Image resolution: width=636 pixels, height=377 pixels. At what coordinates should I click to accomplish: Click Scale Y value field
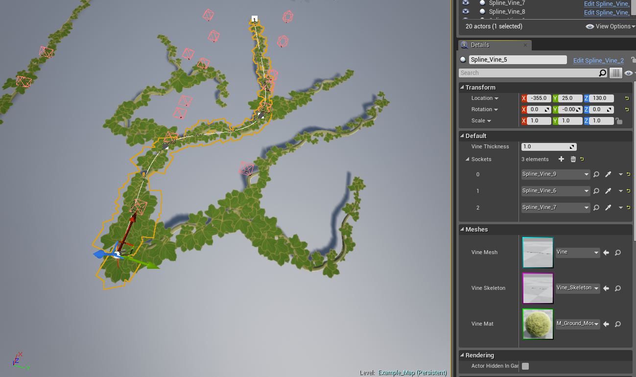pyautogui.click(x=570, y=121)
